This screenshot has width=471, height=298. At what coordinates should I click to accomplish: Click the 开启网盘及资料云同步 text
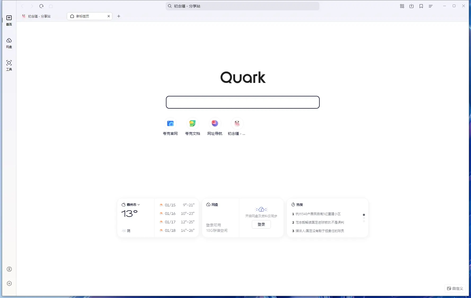261,216
